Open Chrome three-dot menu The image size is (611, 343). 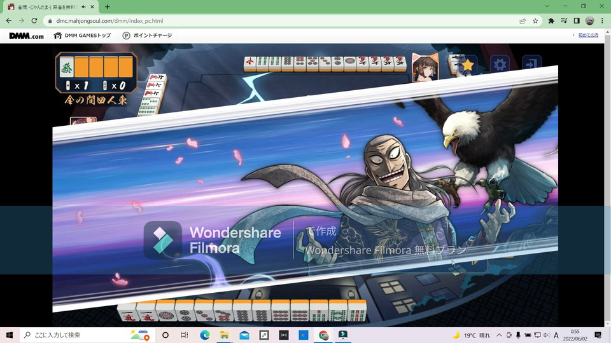click(603, 21)
